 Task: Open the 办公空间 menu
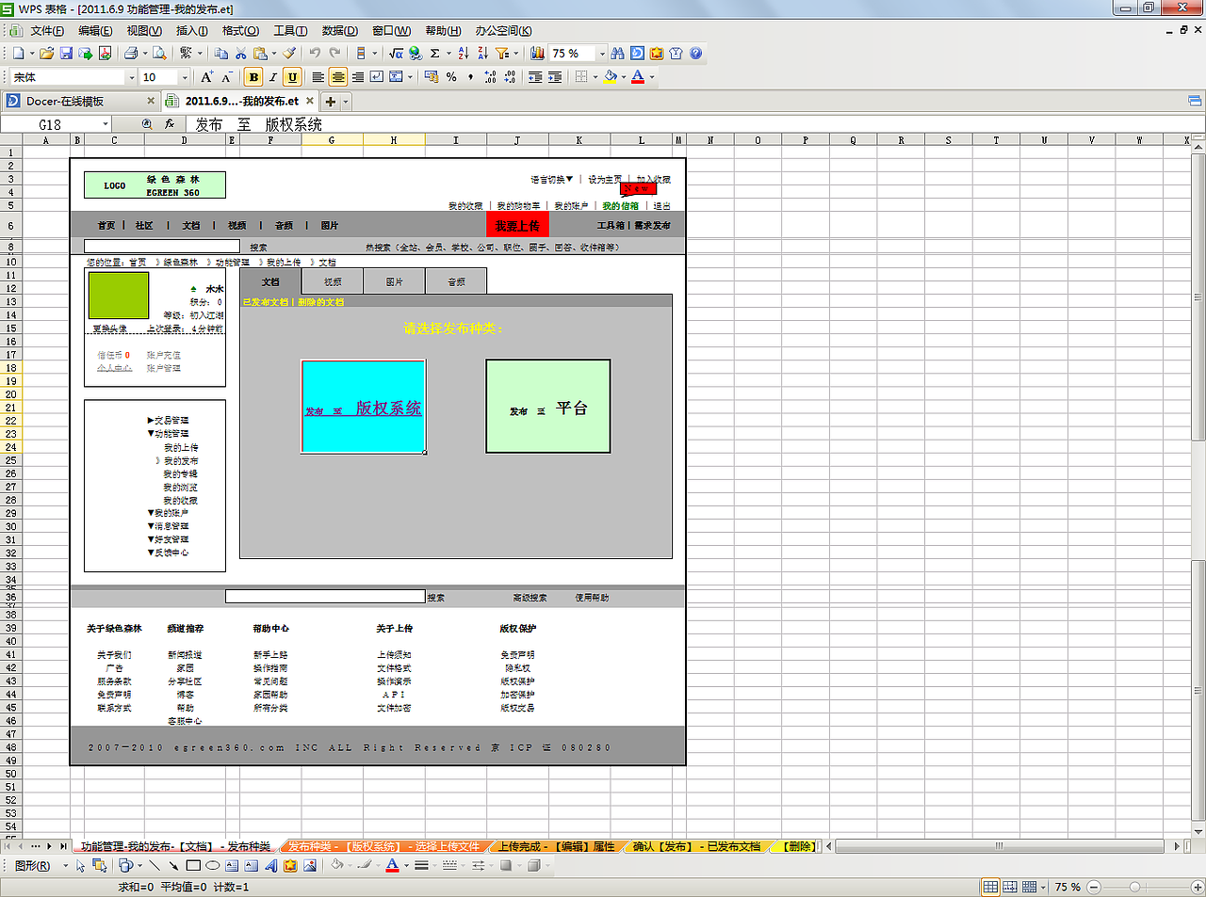click(x=503, y=31)
